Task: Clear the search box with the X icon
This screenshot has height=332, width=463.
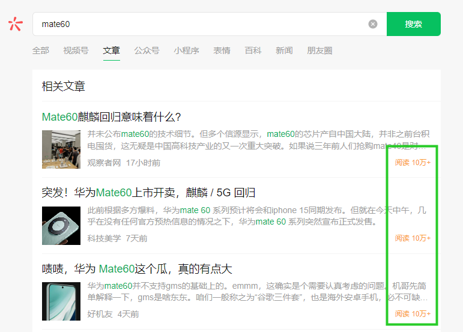Action: (373, 24)
